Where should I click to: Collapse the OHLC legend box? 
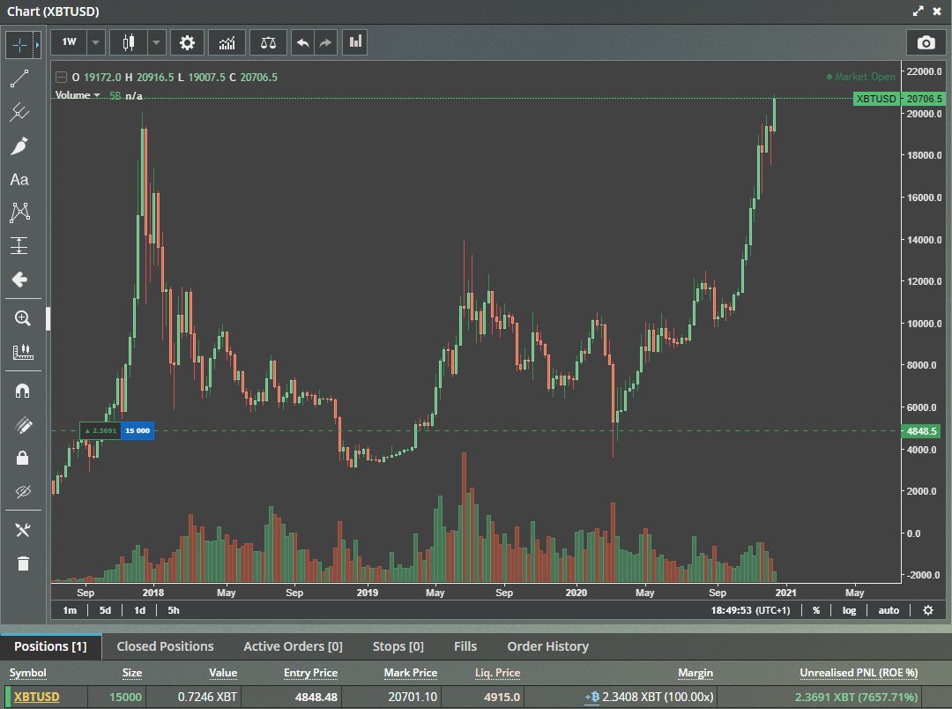[61, 77]
